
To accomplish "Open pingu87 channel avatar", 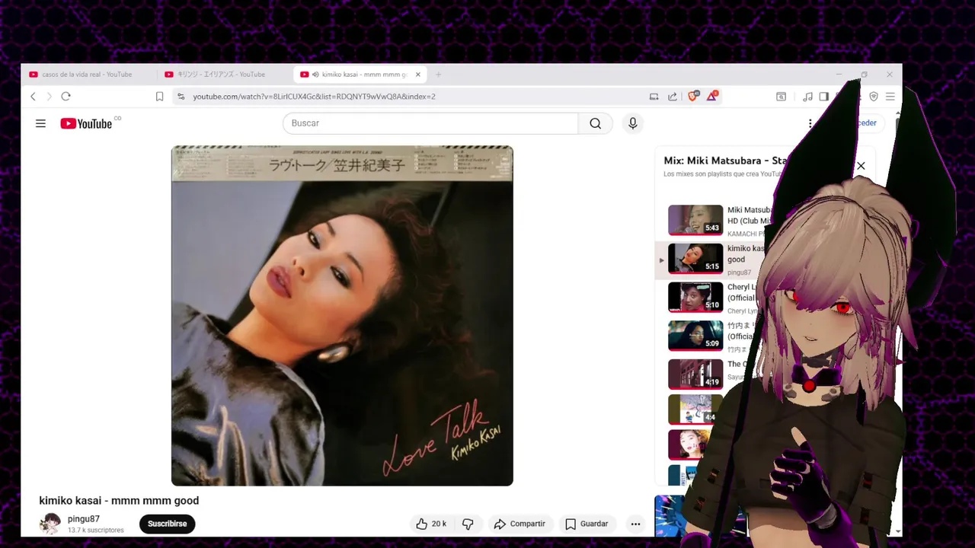I will [x=50, y=524].
